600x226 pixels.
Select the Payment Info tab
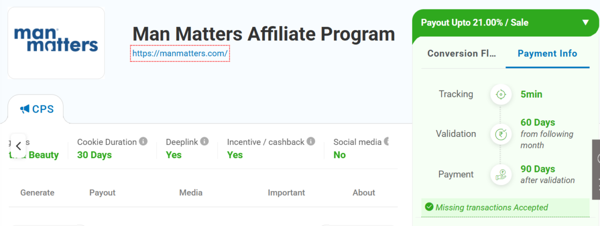[547, 53]
